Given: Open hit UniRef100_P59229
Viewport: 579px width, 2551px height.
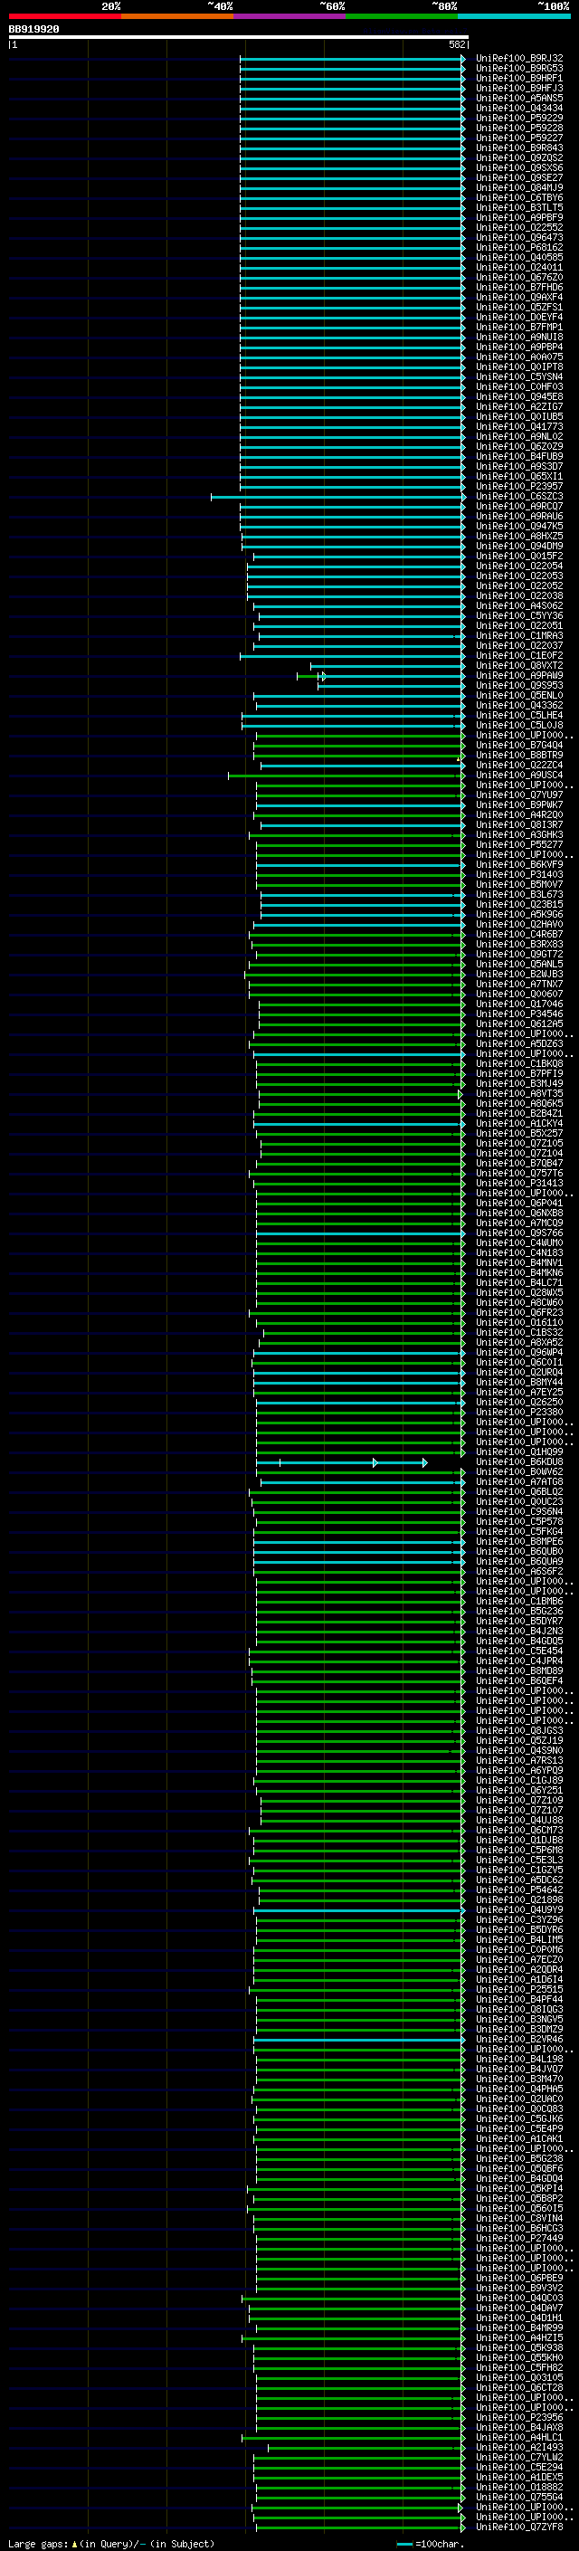Looking at the screenshot, I should point(519,118).
